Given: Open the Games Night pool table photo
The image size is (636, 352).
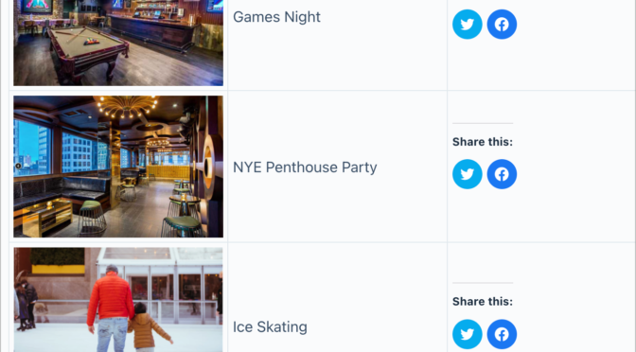Looking at the screenshot, I should [118, 43].
